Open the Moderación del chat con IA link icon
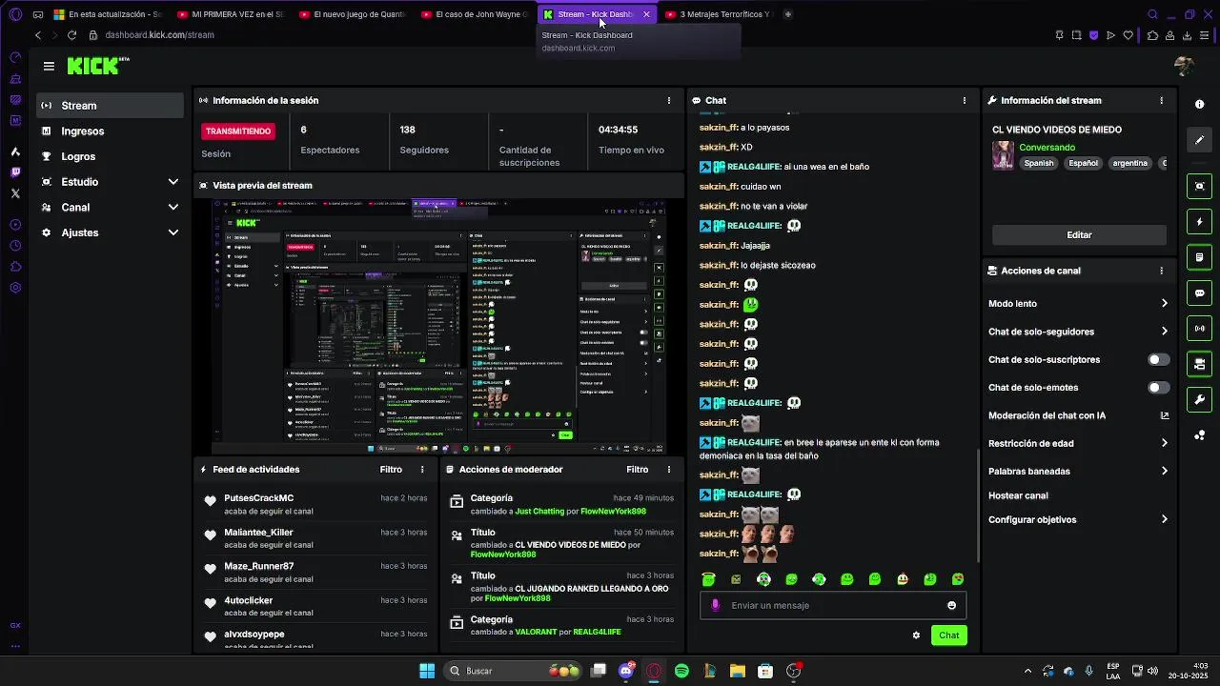Screen dimensions: 1220x686 (x=1165, y=415)
